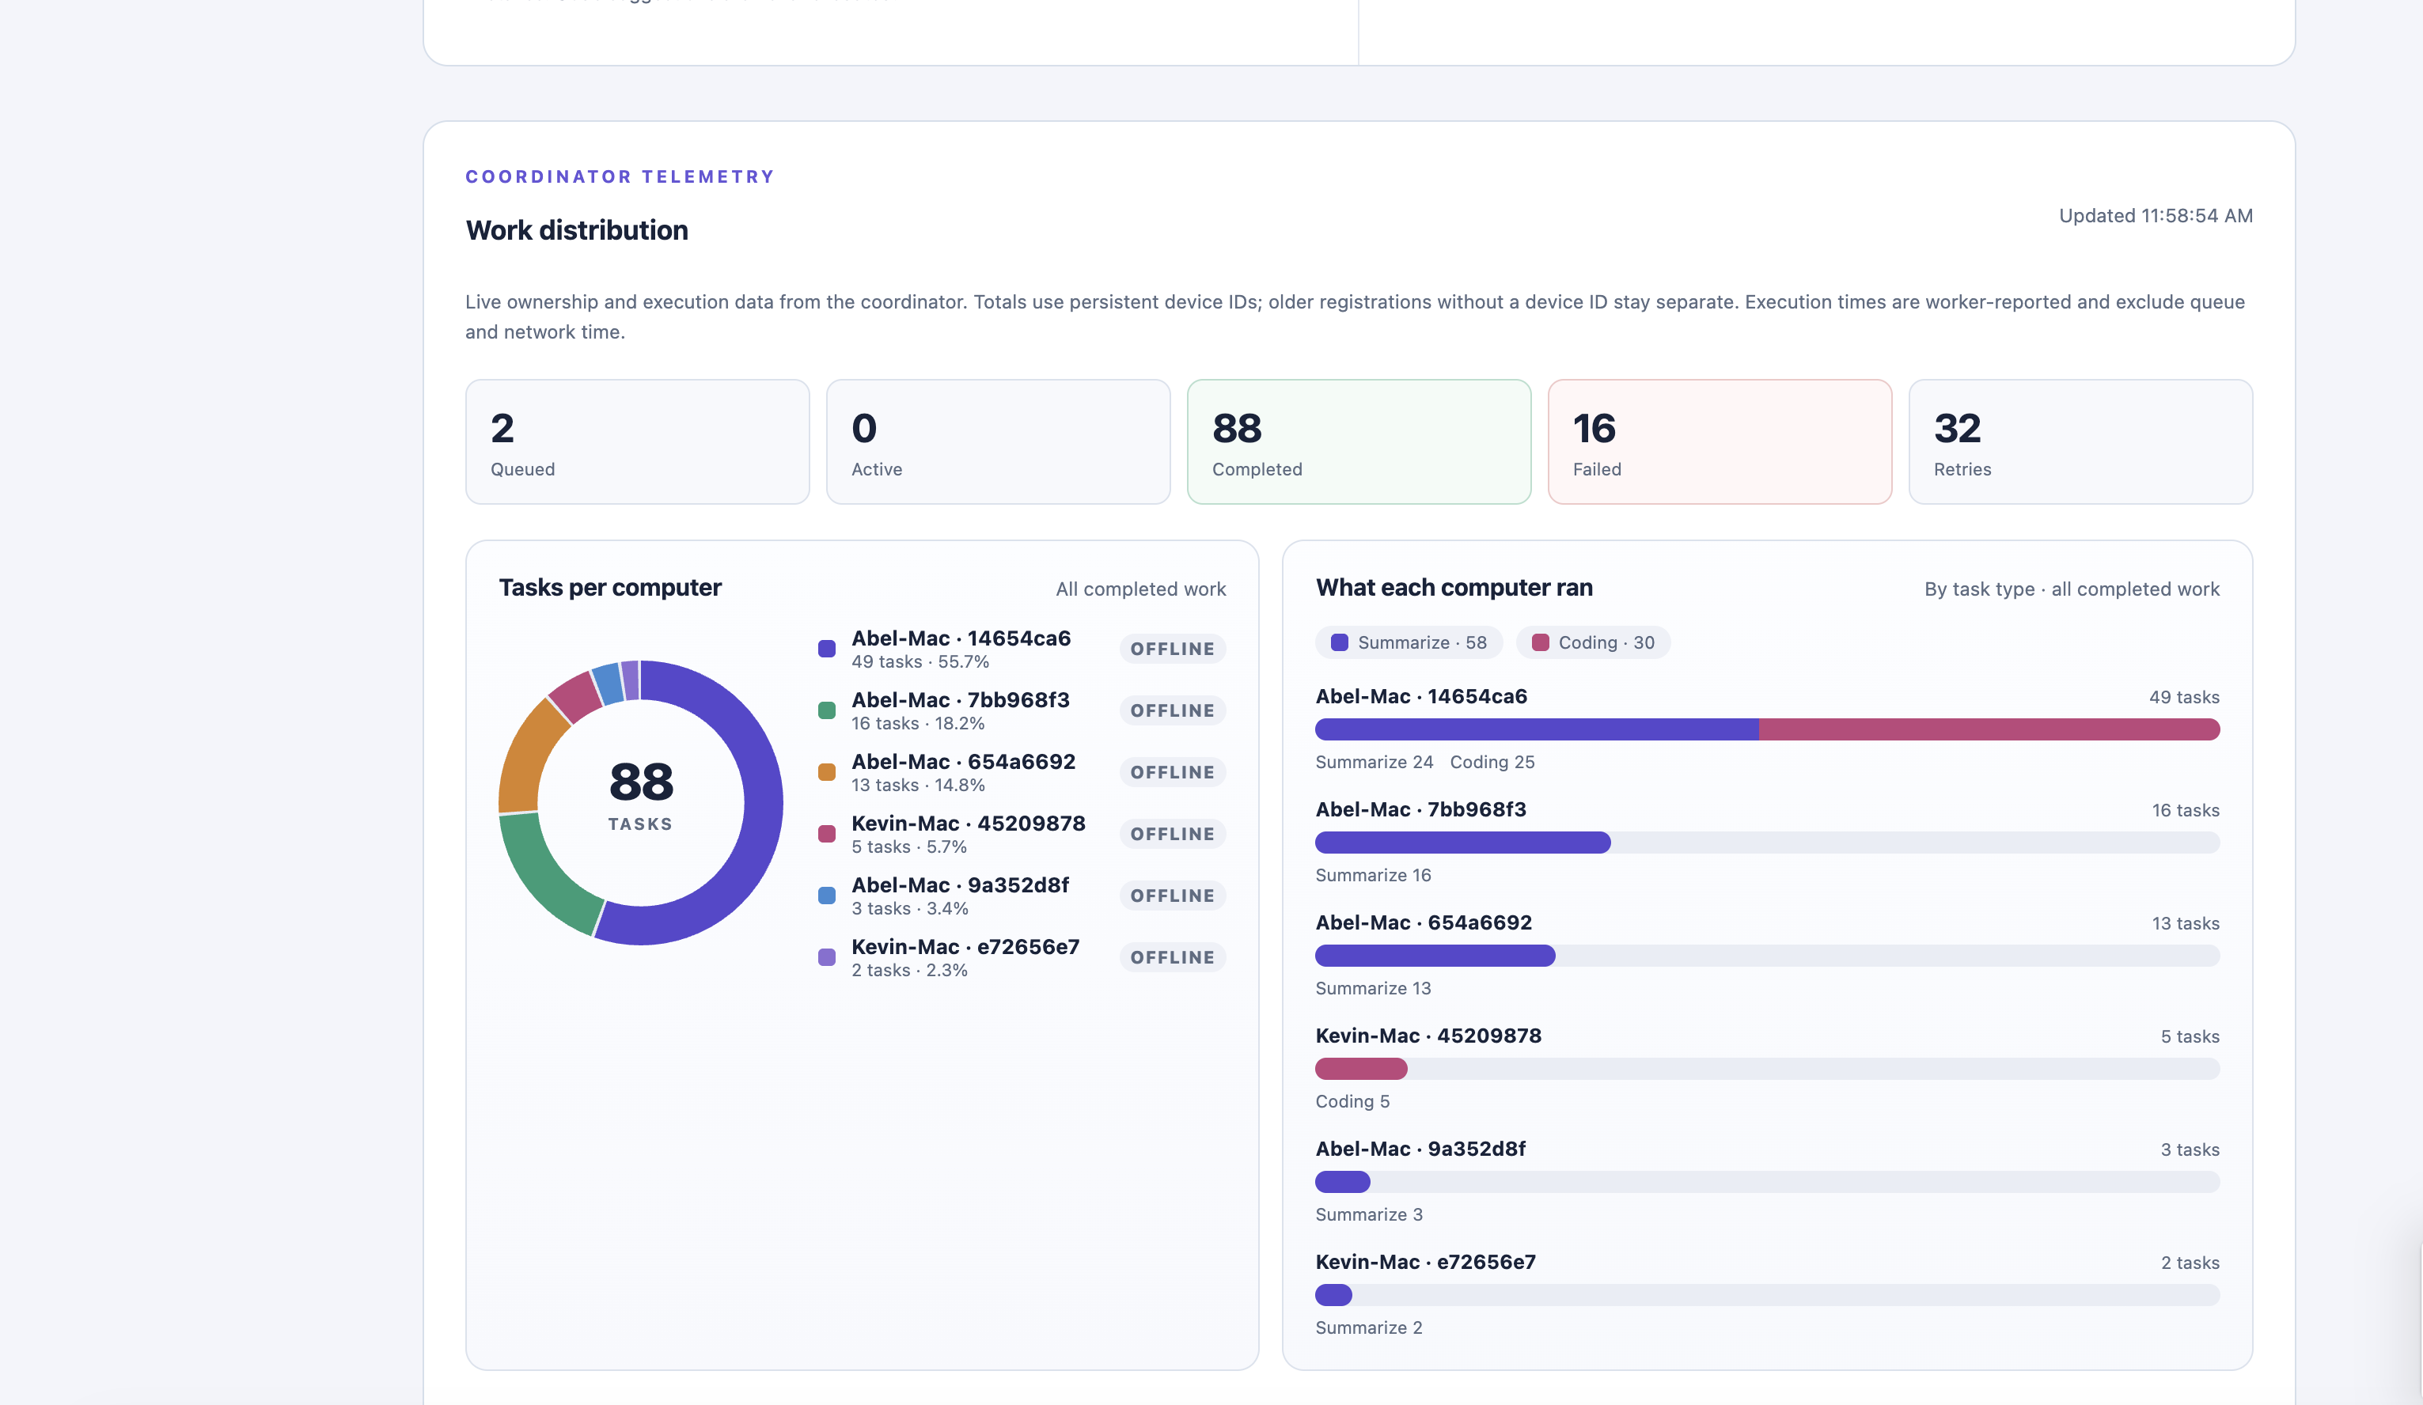Click the "Tasks per computer" heading
This screenshot has height=1405, width=2423.
point(611,587)
